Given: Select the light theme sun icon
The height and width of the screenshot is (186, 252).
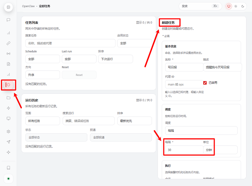Looking at the screenshot, I should (236, 6).
